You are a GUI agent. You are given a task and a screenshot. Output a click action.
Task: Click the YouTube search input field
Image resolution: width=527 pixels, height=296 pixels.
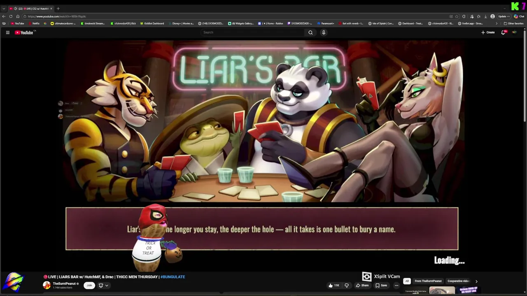pos(252,32)
